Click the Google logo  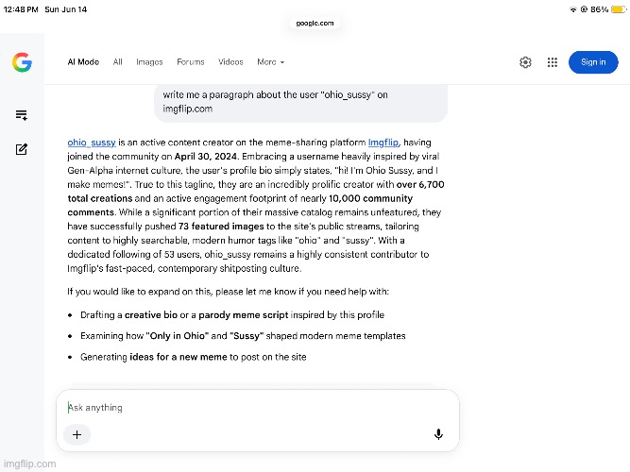click(x=22, y=62)
